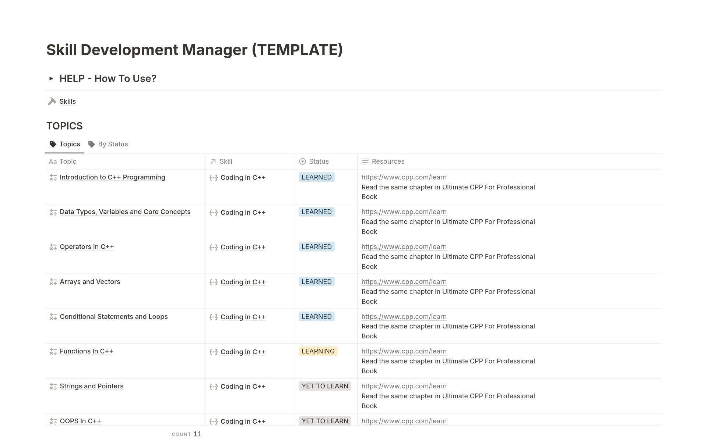Select the Topics view tab
The image size is (707, 441).
(x=70, y=144)
